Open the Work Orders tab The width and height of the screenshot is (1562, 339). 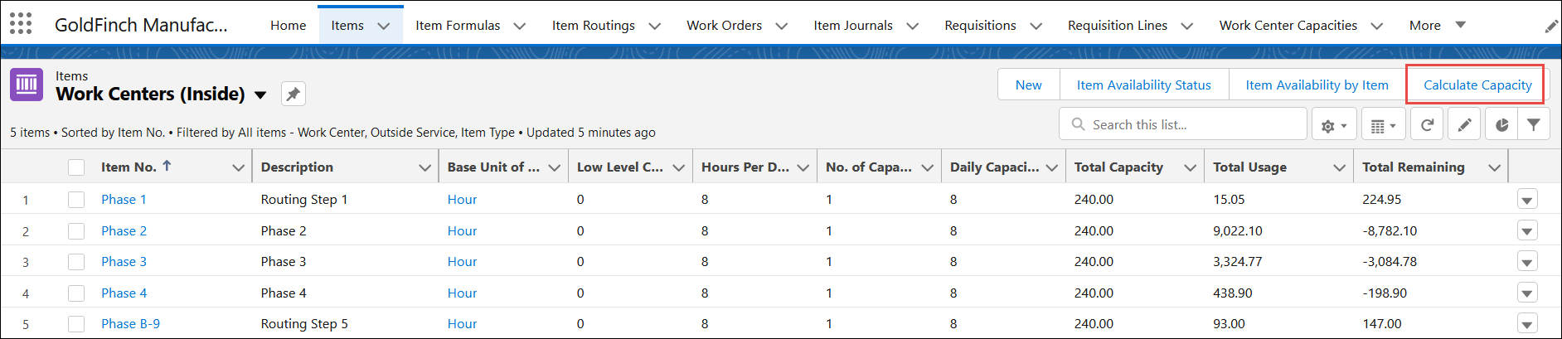coord(724,26)
